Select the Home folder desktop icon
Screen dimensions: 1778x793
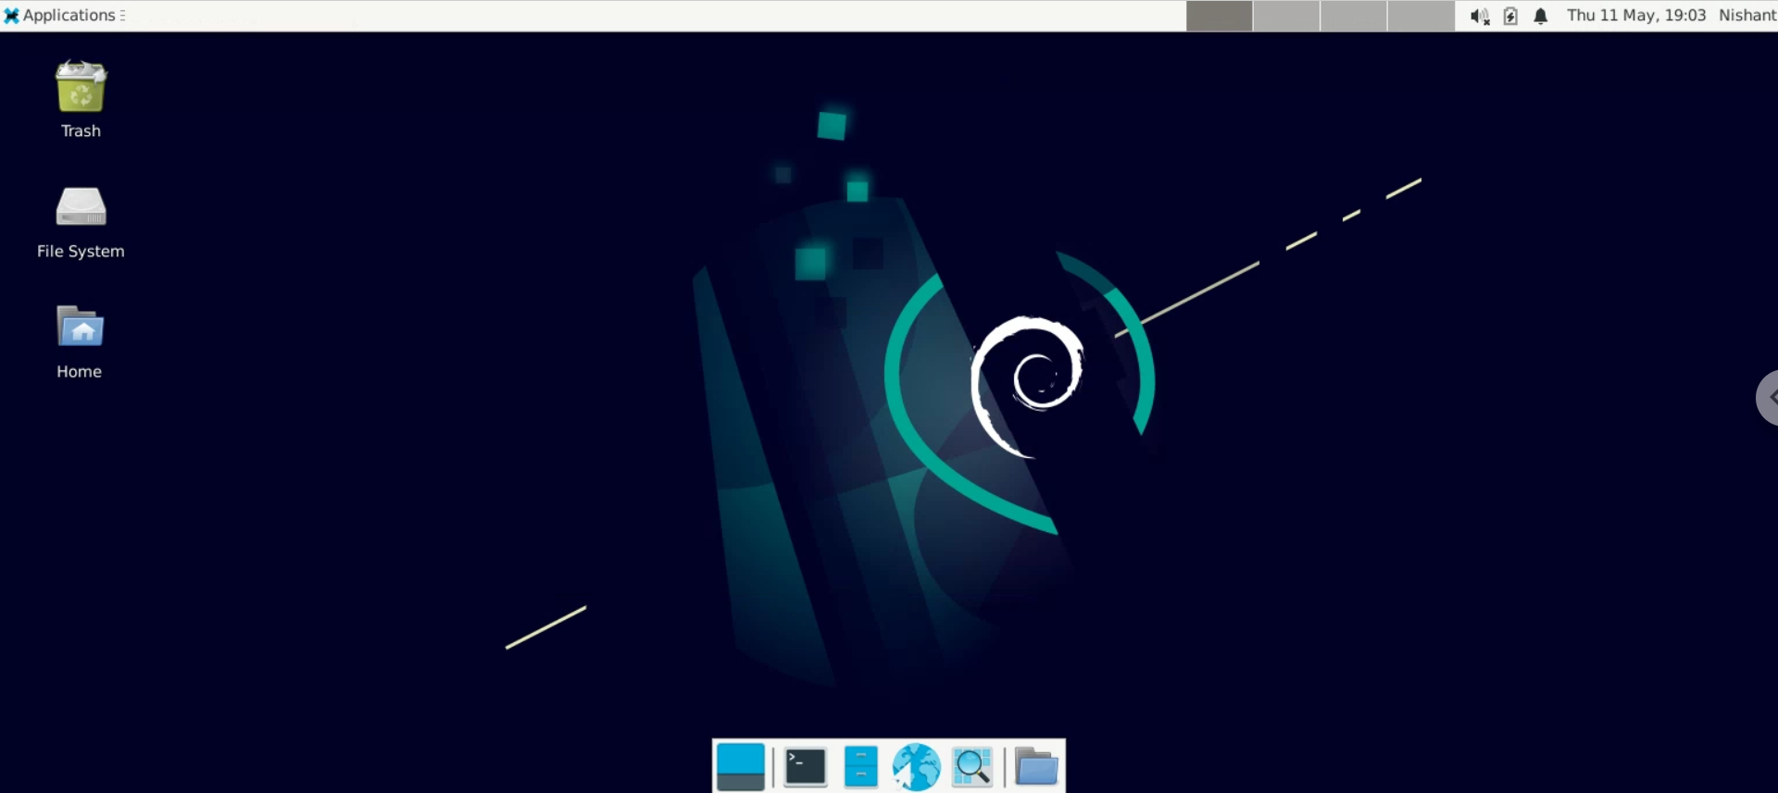tap(80, 342)
